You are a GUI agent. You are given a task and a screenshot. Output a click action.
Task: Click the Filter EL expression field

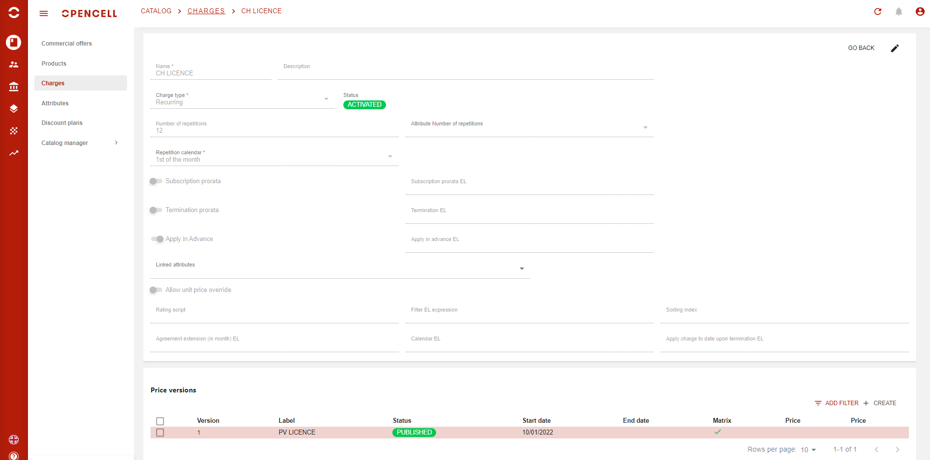pos(529,316)
